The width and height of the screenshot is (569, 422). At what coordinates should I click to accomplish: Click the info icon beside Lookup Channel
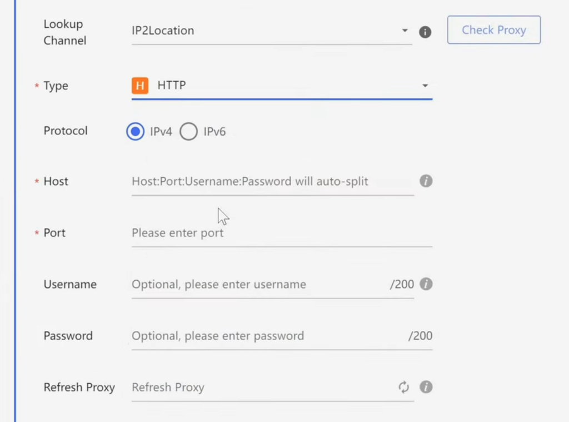425,32
